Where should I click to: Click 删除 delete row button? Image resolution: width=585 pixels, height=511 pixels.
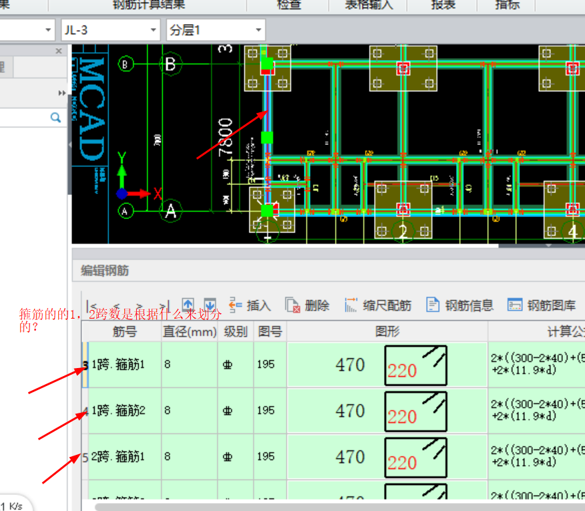307,305
